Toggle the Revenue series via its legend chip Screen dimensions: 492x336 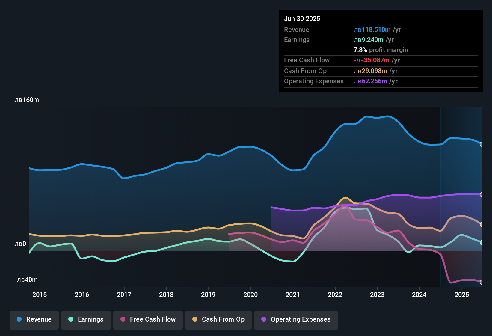pyautogui.click(x=34, y=319)
